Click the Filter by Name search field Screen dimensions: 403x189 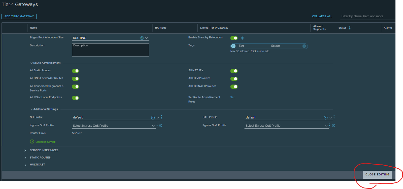pyautogui.click(x=367, y=16)
